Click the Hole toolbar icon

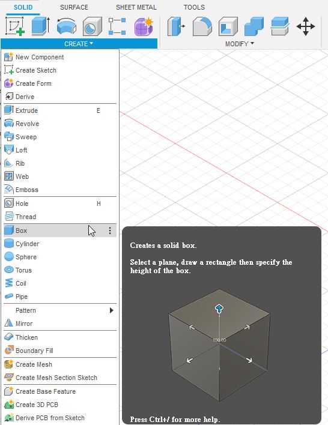click(93, 26)
